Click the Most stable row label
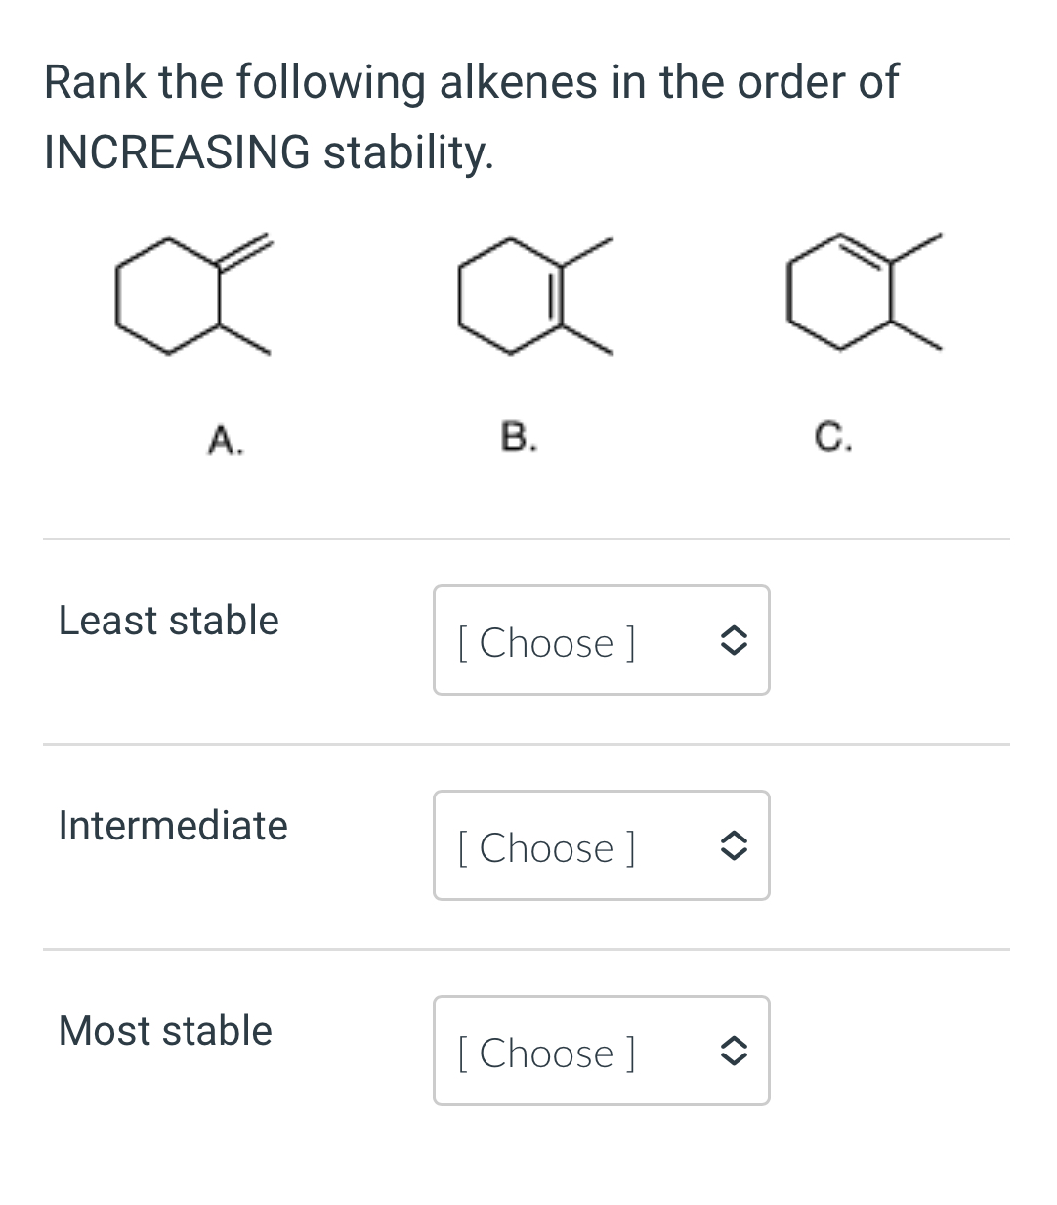The height and width of the screenshot is (1205, 1057). pos(164,1030)
